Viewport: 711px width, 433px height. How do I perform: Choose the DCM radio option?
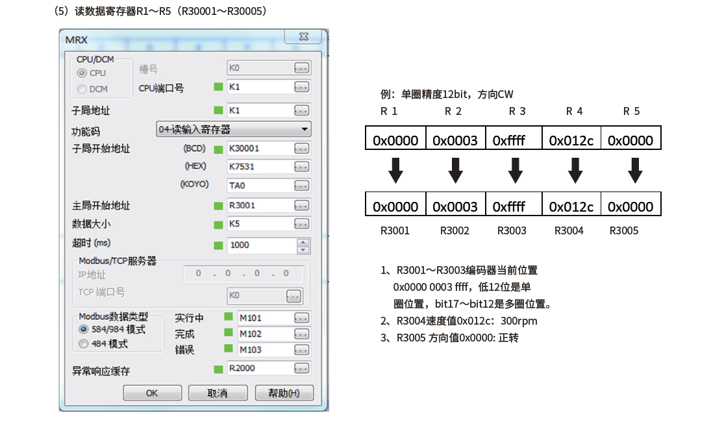(82, 89)
